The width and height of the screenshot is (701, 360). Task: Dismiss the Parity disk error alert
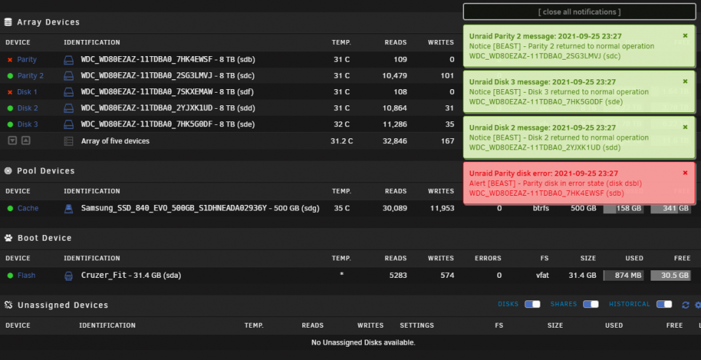click(x=685, y=173)
